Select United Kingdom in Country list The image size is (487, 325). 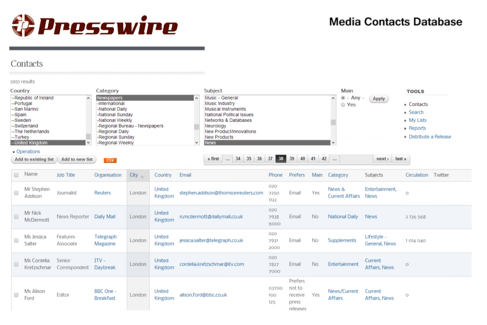[48, 143]
